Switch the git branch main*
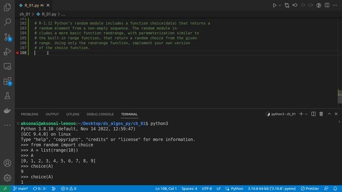The image size is (342, 192). point(20,188)
